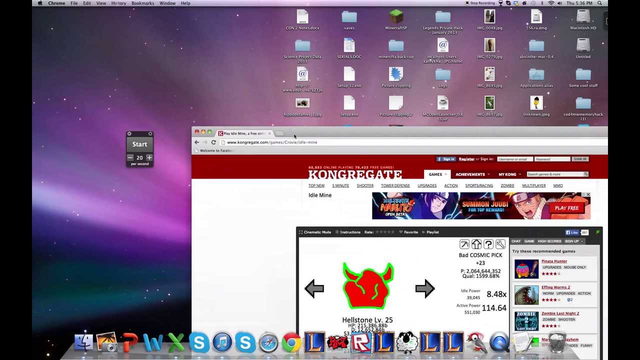Open the History menu
This screenshot has height=360, width=640.
pyautogui.click(x=118, y=3)
